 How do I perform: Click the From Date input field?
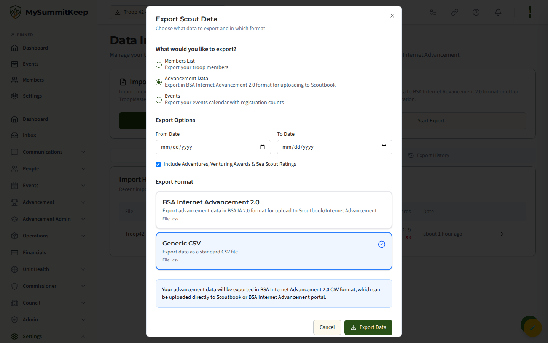213,147
